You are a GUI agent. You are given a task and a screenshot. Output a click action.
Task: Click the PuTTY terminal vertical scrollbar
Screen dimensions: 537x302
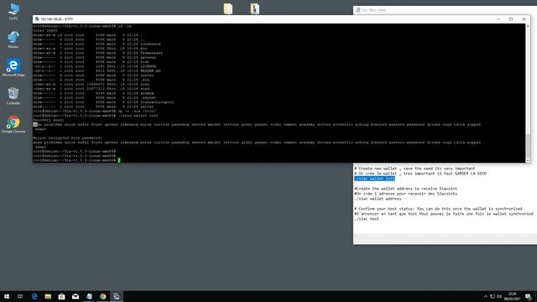click(x=528, y=93)
